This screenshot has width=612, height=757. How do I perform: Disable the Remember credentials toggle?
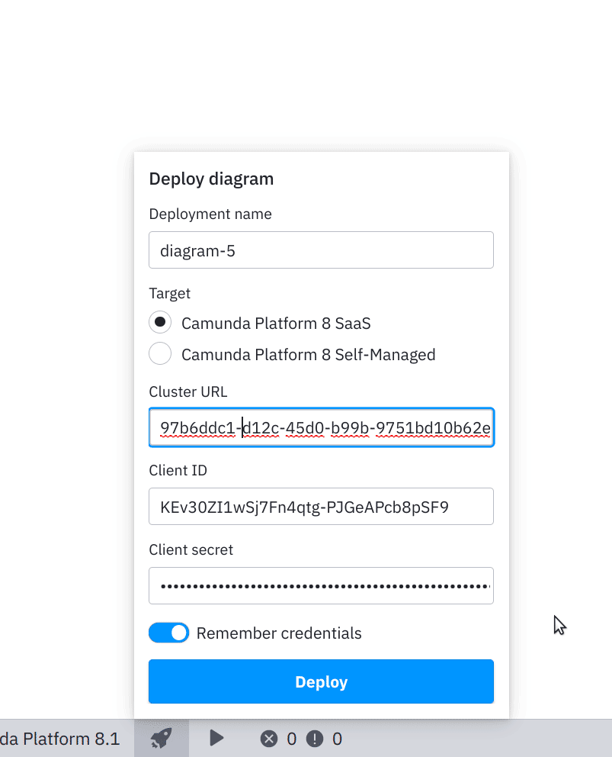[x=168, y=633]
